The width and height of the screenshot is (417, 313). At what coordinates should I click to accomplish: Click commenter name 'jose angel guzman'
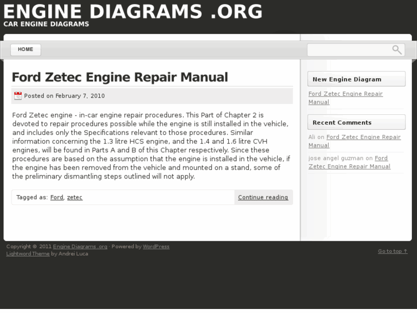(x=336, y=159)
